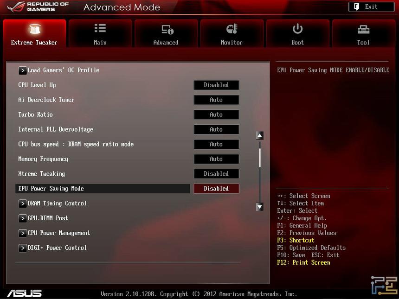Open the Monitor section icon

click(x=232, y=29)
